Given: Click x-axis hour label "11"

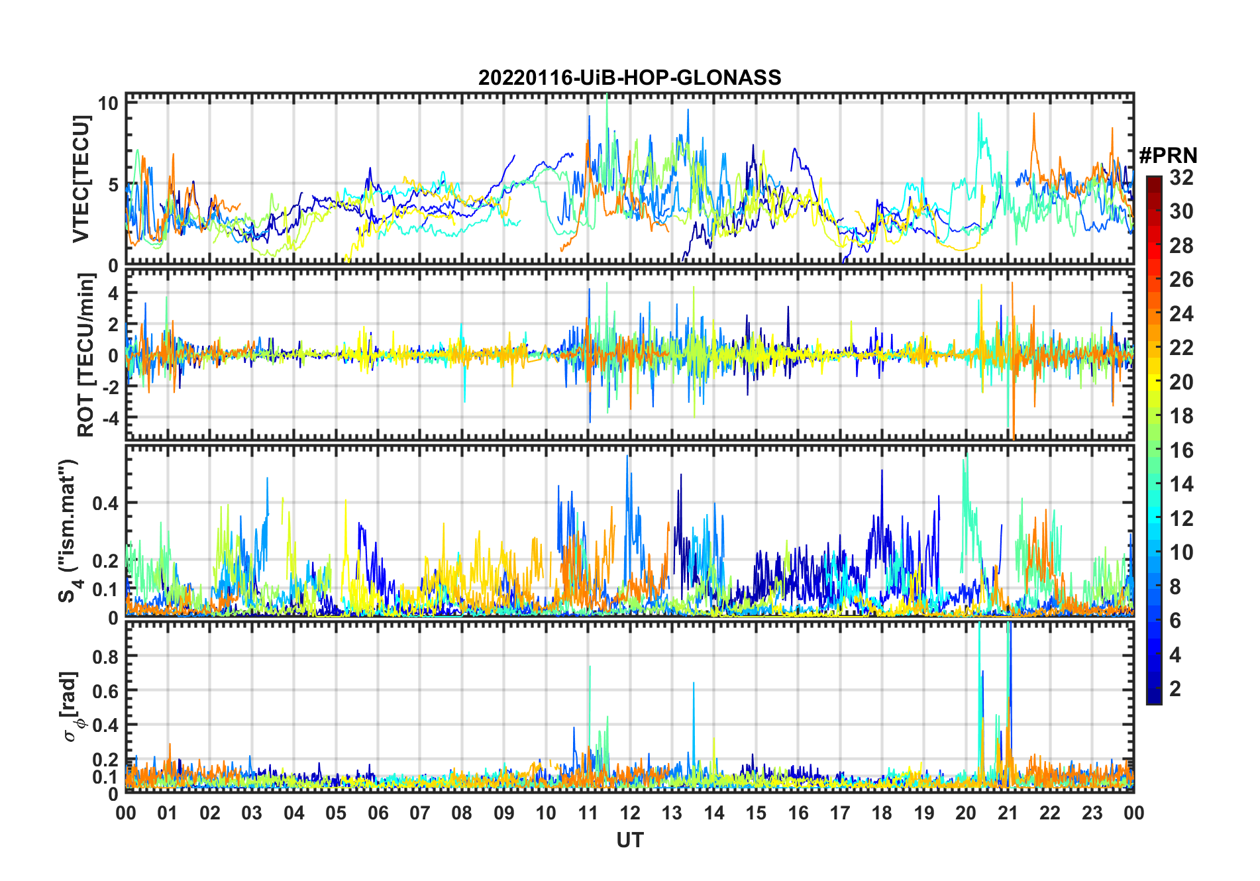Looking at the screenshot, I should (588, 813).
